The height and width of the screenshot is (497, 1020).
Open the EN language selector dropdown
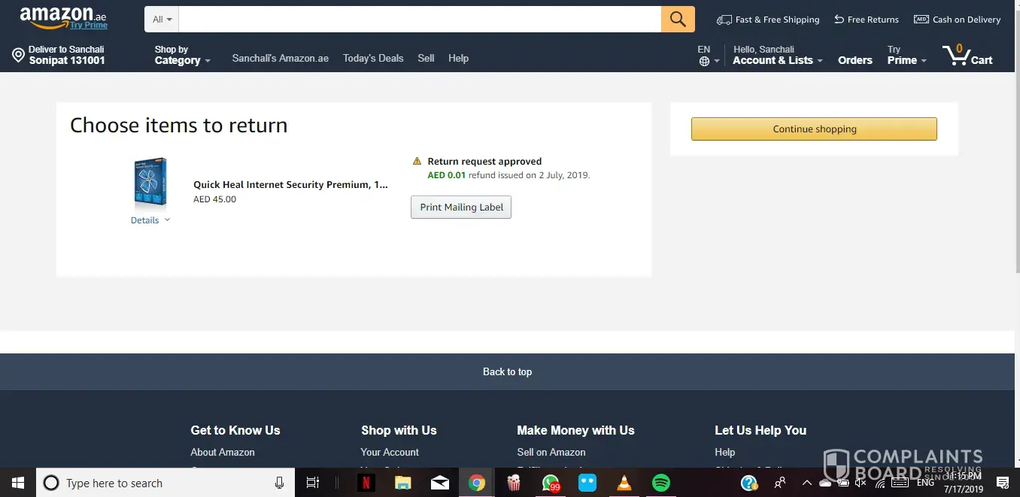coord(709,55)
